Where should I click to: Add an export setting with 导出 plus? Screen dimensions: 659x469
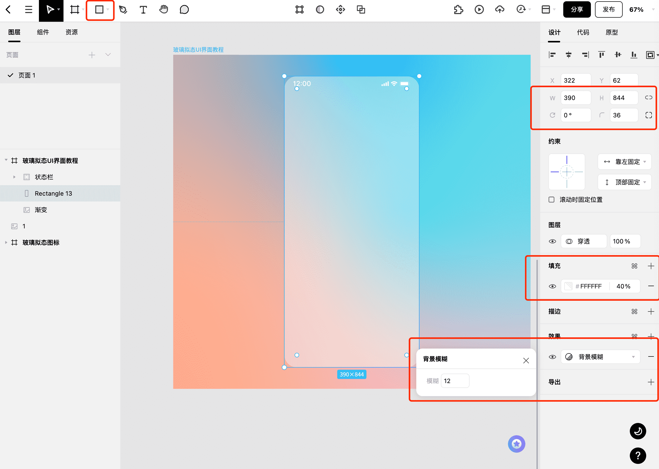[x=651, y=382]
